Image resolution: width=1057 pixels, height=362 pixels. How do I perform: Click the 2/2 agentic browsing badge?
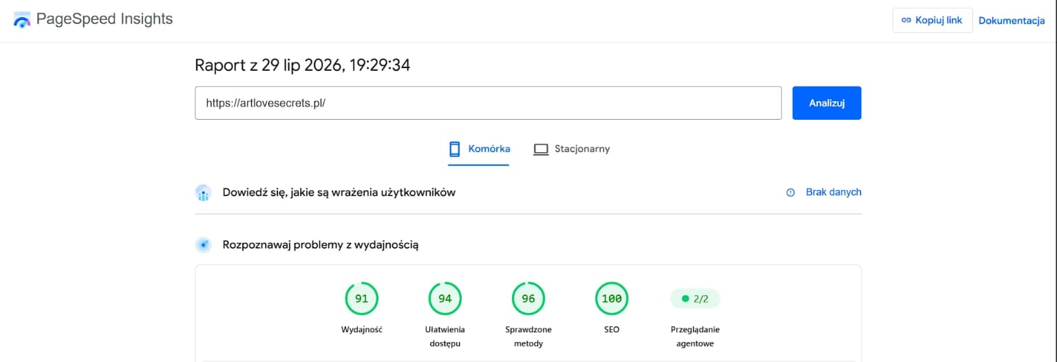coord(694,299)
